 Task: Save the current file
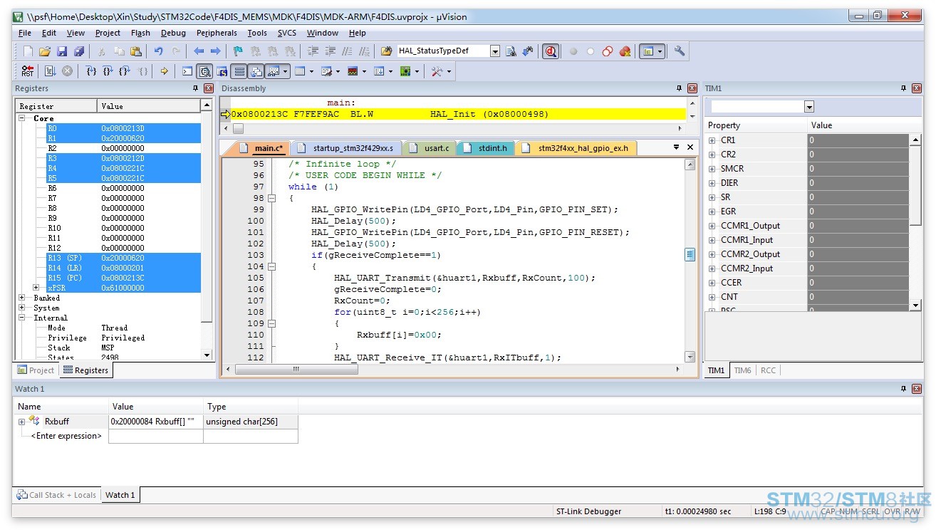pyautogui.click(x=62, y=51)
